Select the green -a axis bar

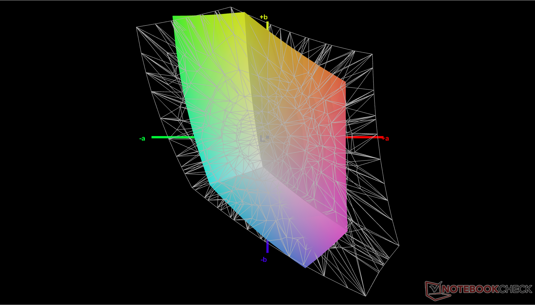click(173, 137)
